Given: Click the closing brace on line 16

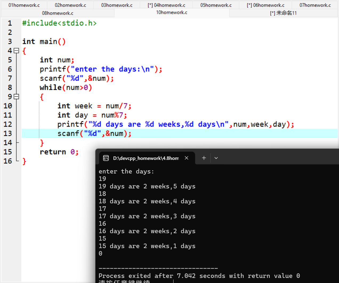Looking at the screenshot, I should [24, 161].
